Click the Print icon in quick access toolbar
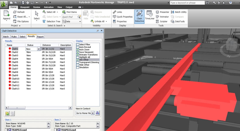Viewport: 240px width, 131px height. pyautogui.click(x=27, y=3)
